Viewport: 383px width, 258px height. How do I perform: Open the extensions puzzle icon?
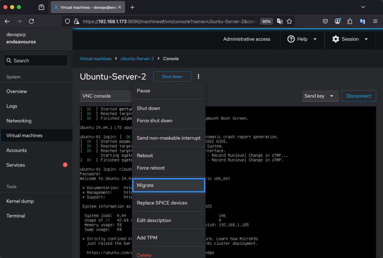click(x=350, y=21)
